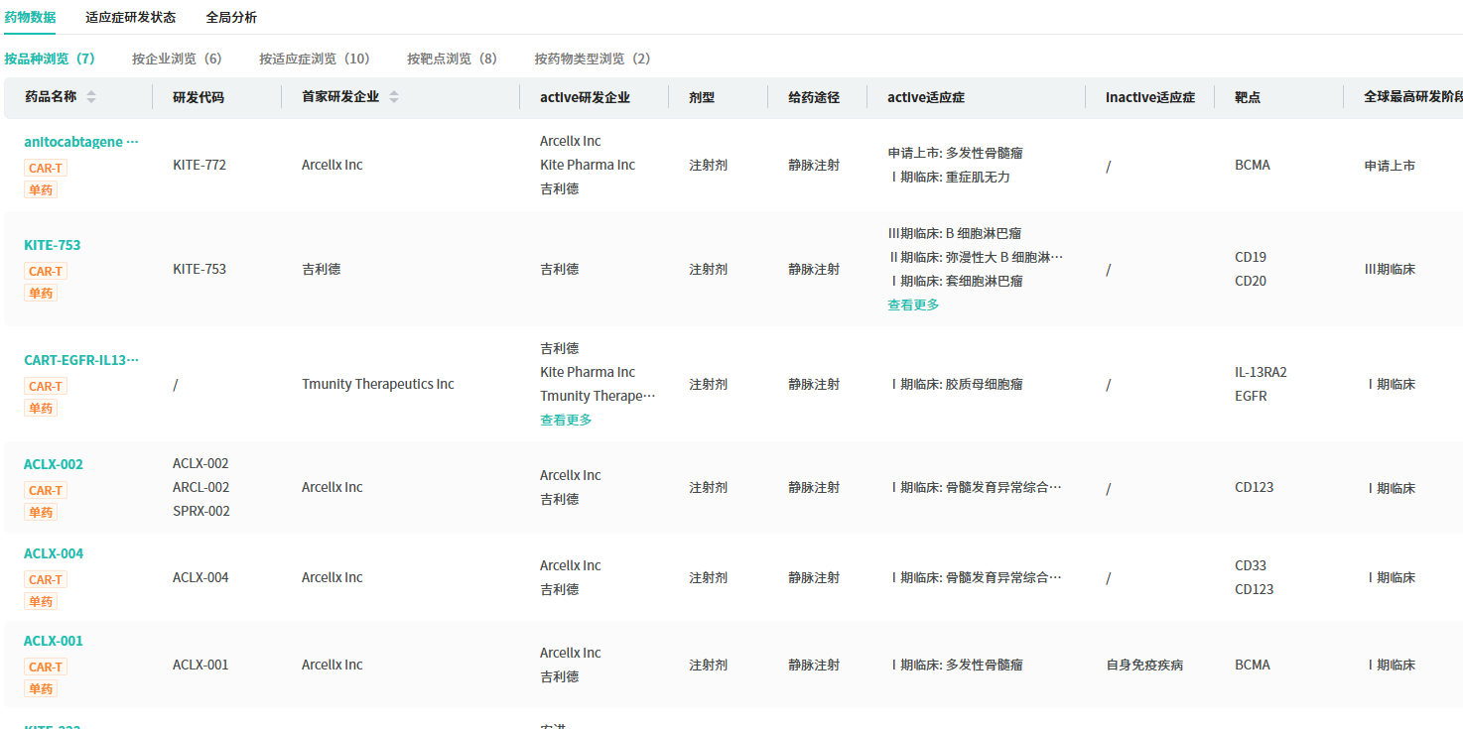Click 吉利德 as first developer of KITE-753
1463x729 pixels.
click(321, 269)
